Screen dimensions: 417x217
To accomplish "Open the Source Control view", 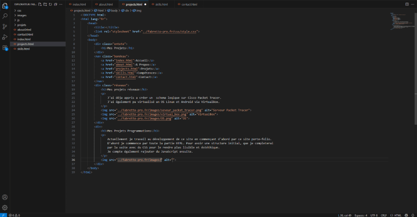I will (x=5, y=26).
